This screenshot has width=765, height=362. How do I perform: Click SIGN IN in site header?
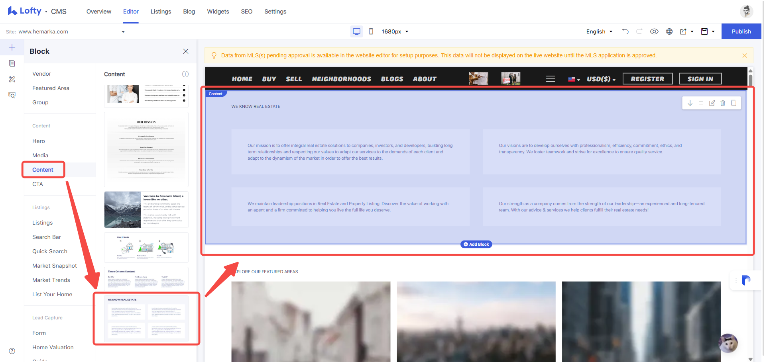700,79
